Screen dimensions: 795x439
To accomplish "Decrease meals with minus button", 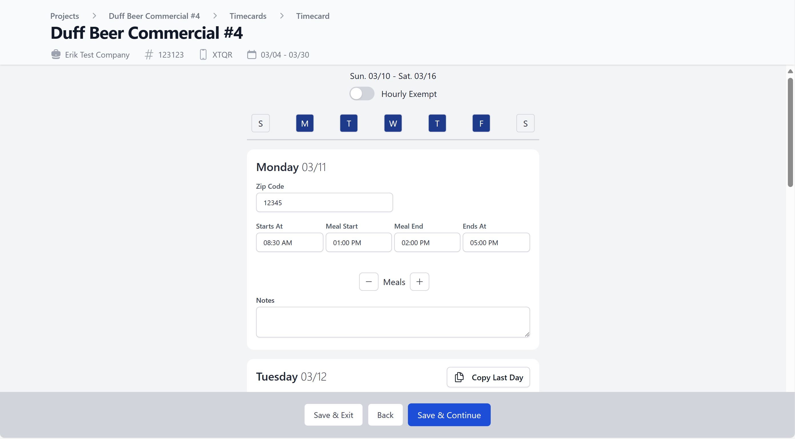I will [x=369, y=282].
